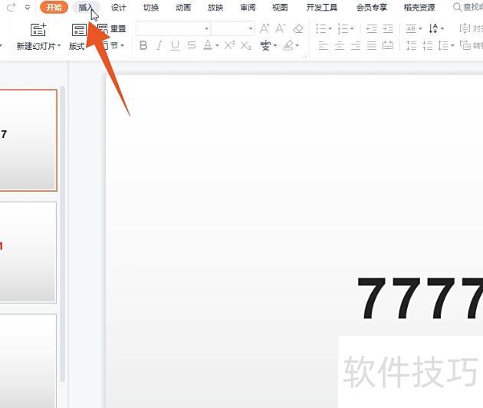Screen dimensions: 483x408
Task: Decrease paragraph spacing icon
Action: click(428, 45)
